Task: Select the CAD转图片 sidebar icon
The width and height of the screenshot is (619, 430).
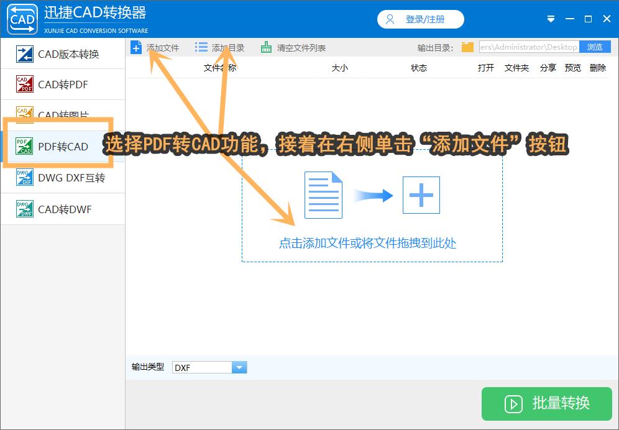Action: 24,115
